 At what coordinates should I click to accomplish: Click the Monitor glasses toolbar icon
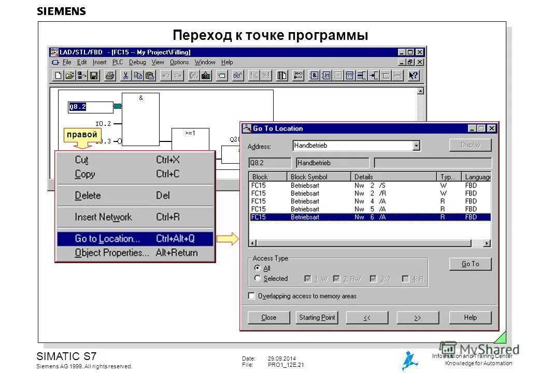tap(237, 75)
